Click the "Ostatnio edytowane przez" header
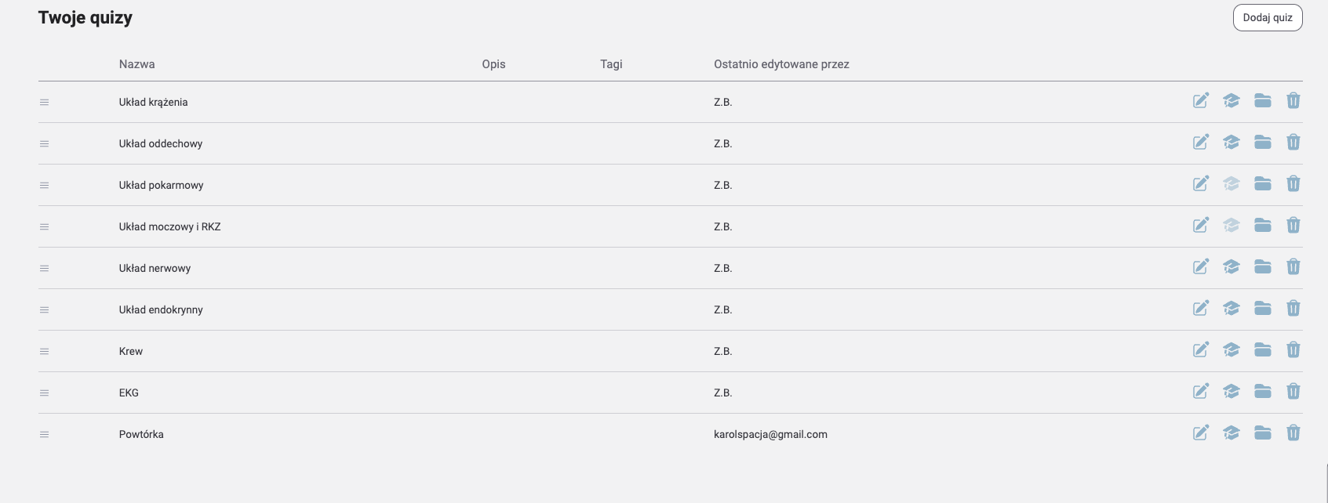 point(781,64)
